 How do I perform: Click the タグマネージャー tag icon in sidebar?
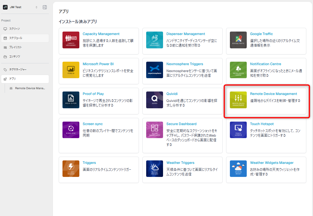5,69
